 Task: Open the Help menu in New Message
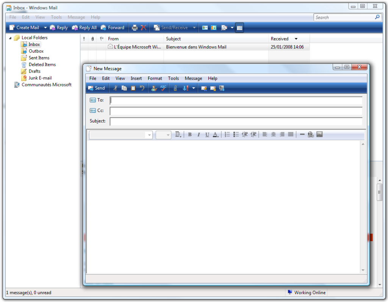[213, 78]
